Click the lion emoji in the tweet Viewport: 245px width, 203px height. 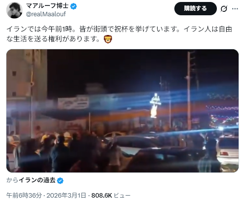pyautogui.click(x=108, y=39)
